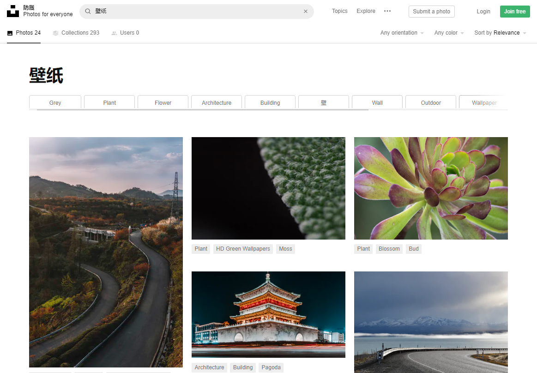Open the Any color filter dropdown
Image resolution: width=537 pixels, height=373 pixels.
tap(449, 33)
